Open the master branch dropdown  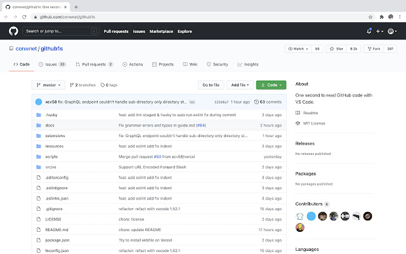point(48,85)
